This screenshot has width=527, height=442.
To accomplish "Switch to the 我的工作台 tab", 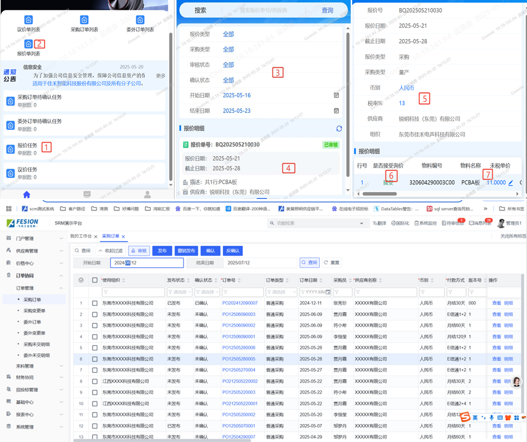I will (x=81, y=236).
